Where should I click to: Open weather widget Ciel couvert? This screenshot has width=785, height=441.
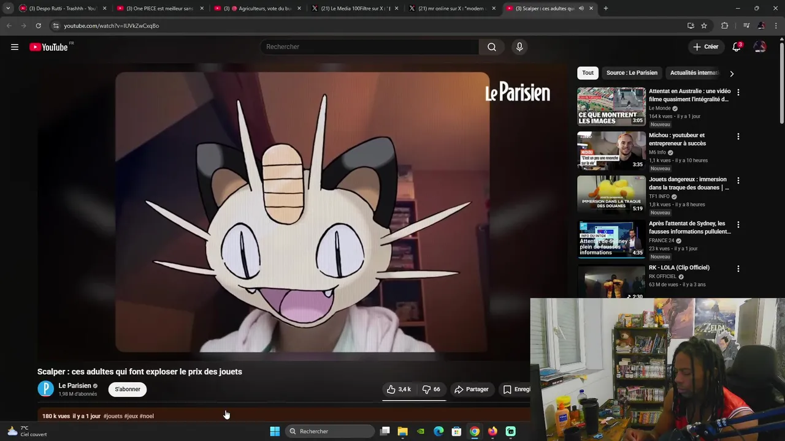pyautogui.click(x=26, y=431)
